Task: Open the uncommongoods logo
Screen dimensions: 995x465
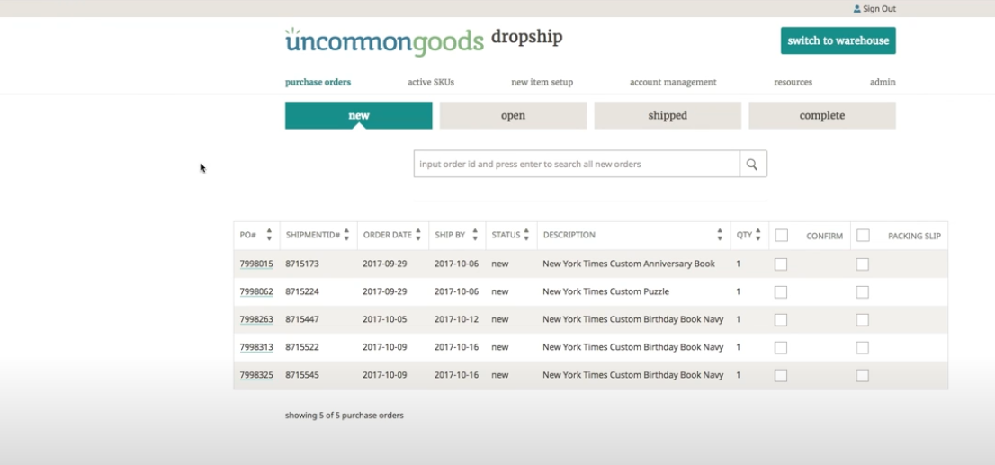Action: tap(384, 42)
